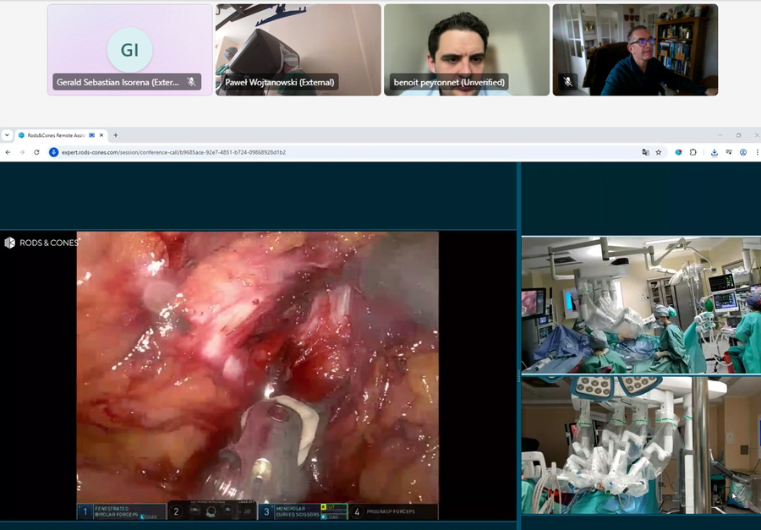Reload the Rods&Cones page
This screenshot has height=530, width=761.
(36, 152)
